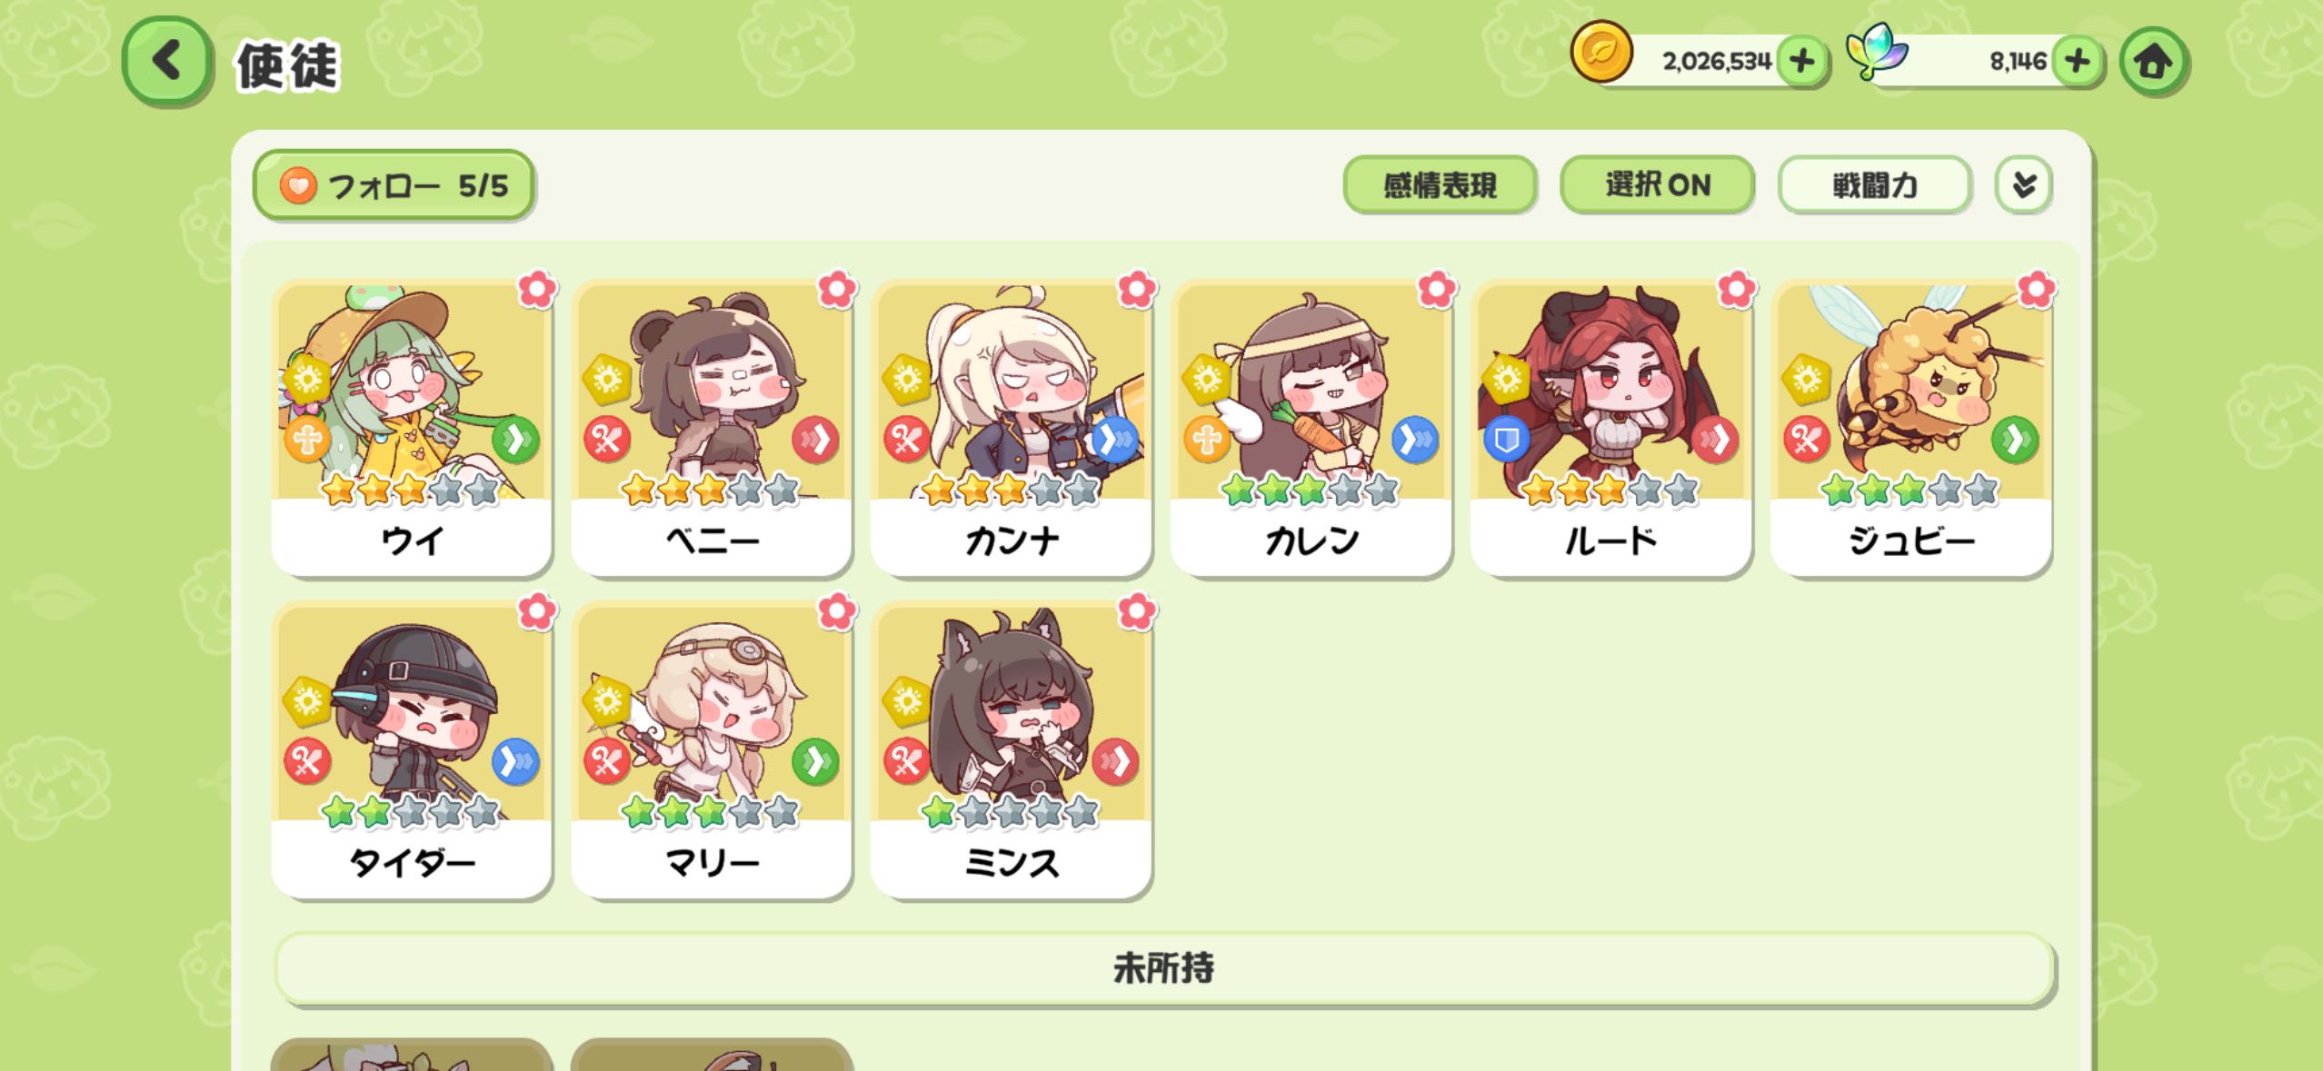Tap the rainbow crystal leaf icon

pyautogui.click(x=1876, y=52)
